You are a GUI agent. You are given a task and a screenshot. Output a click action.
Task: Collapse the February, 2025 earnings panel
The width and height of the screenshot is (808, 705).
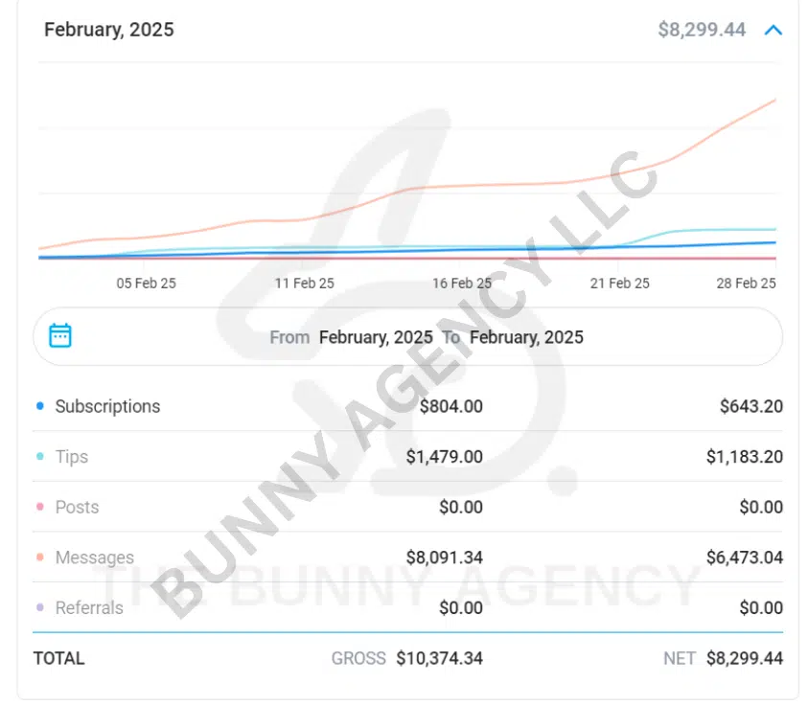[x=773, y=30]
